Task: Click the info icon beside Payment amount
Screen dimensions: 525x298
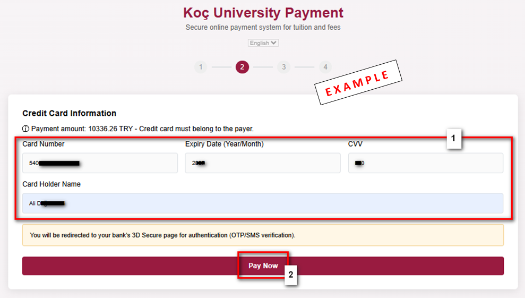Action: click(25, 129)
